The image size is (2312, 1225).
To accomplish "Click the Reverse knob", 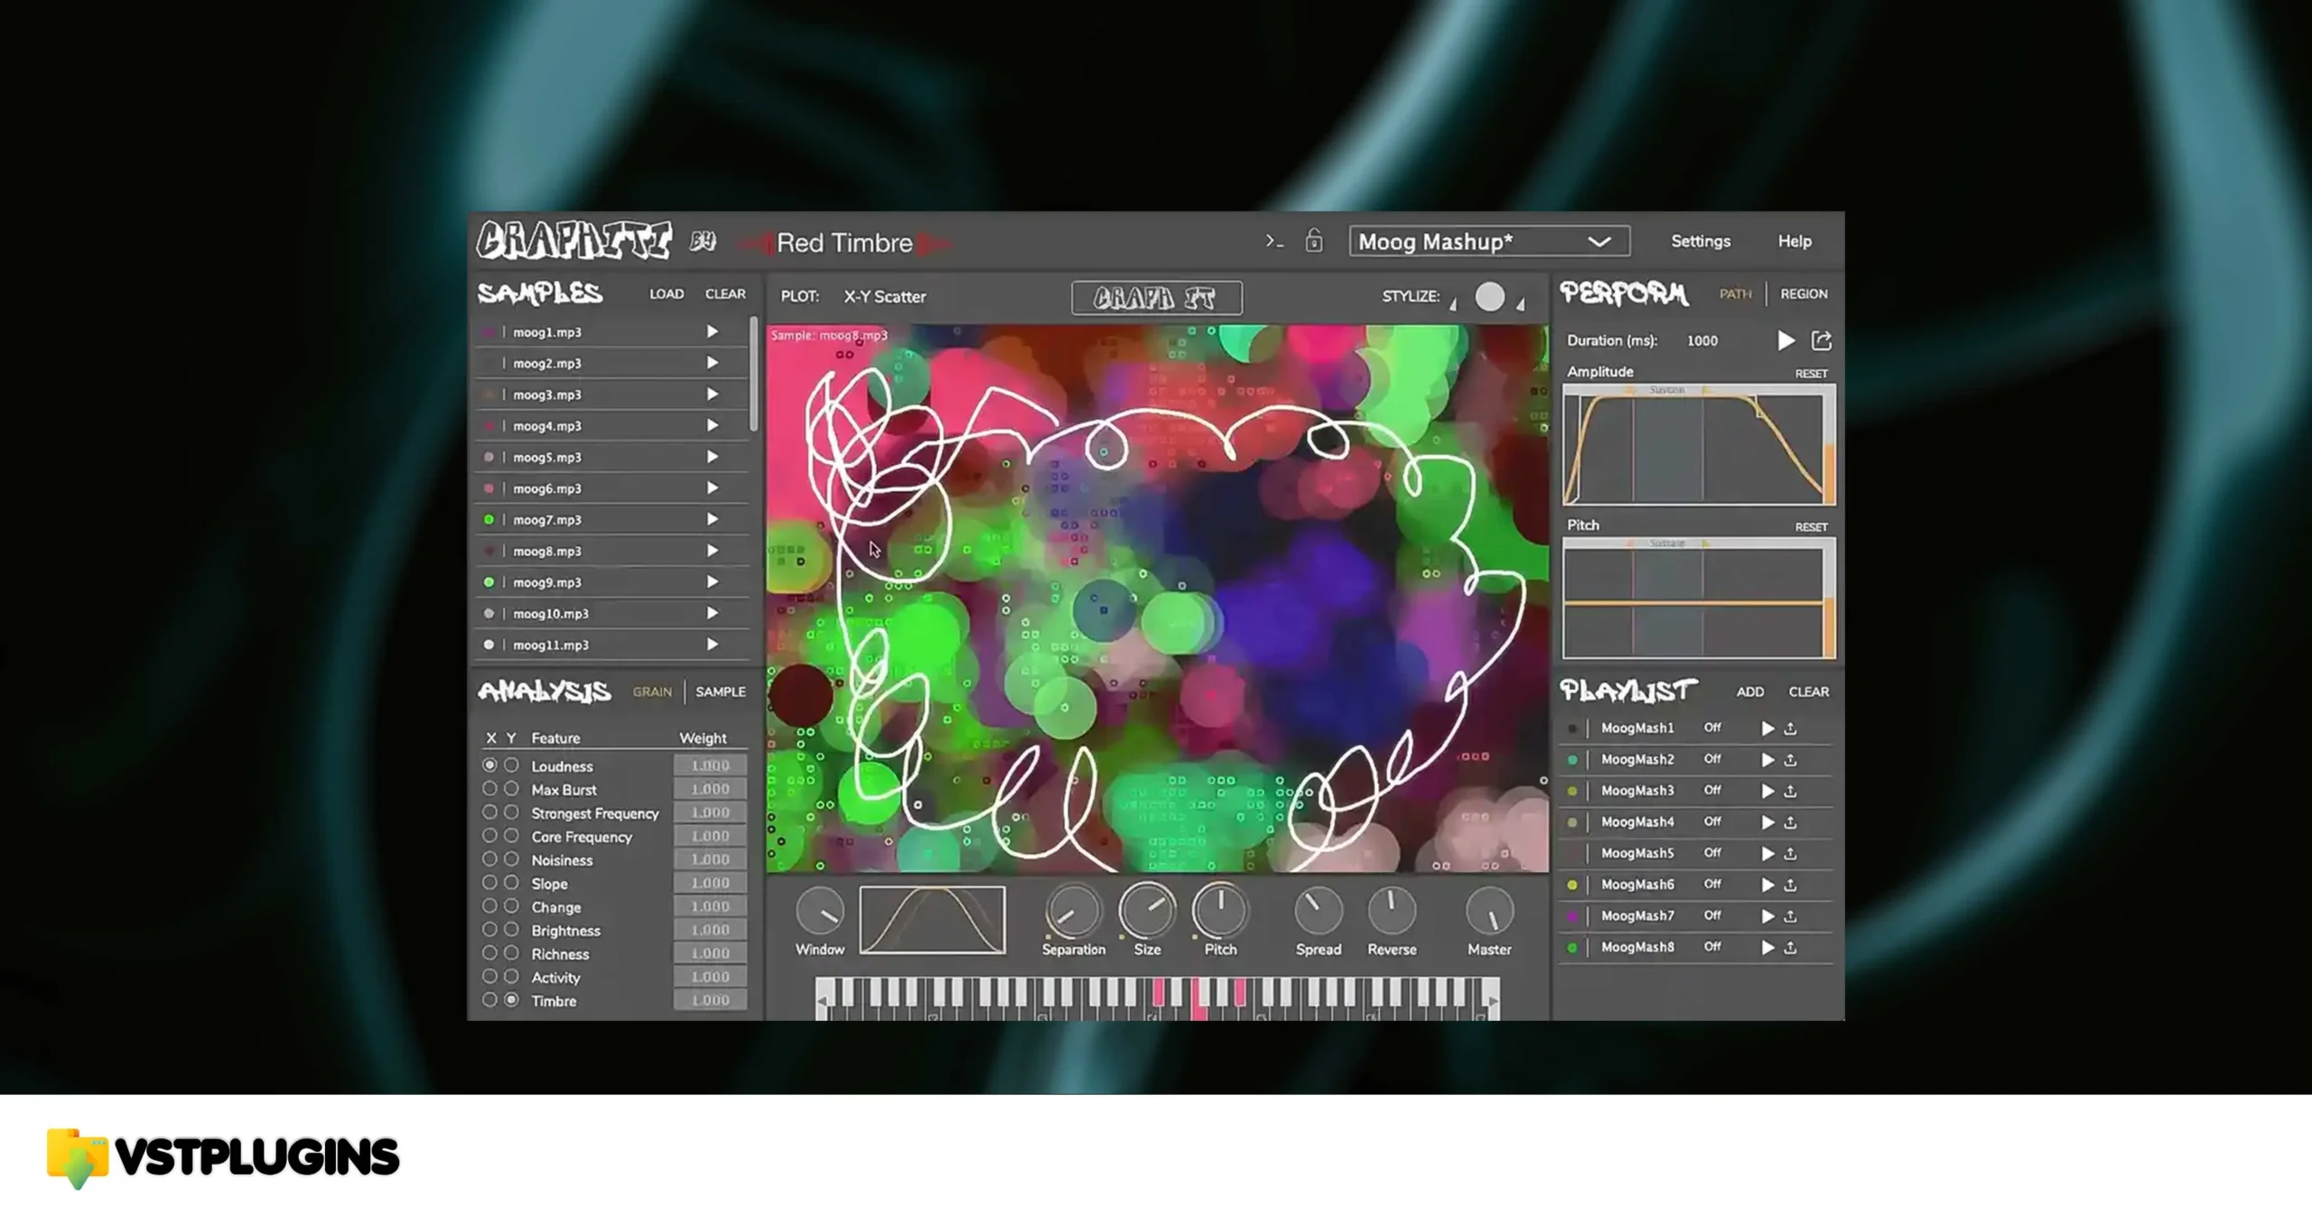I will 1392,912.
